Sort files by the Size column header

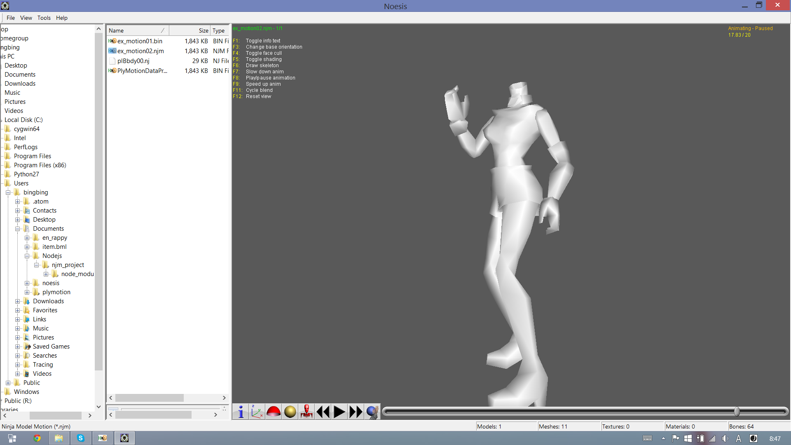(x=190, y=30)
